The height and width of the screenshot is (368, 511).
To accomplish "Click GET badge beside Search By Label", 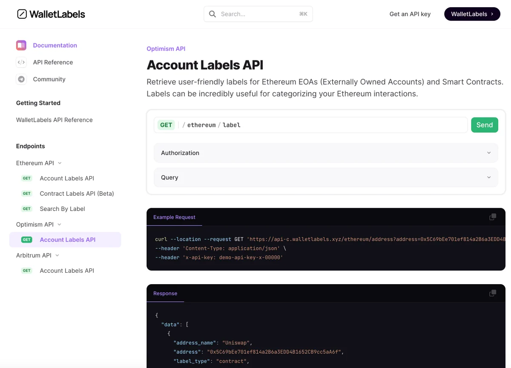I will (27, 209).
